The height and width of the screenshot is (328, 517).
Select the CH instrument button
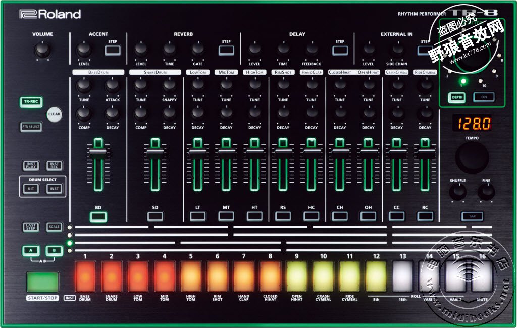(340, 216)
